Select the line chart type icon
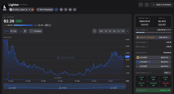 click(x=21, y=31)
